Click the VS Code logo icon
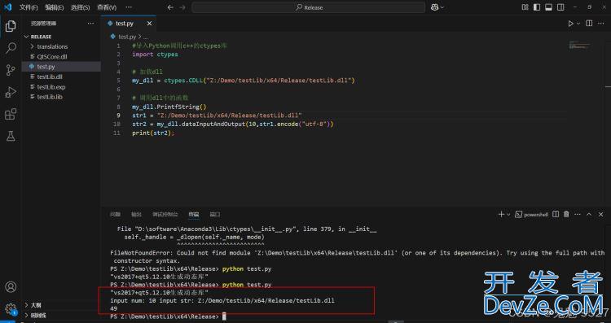 tap(8, 7)
